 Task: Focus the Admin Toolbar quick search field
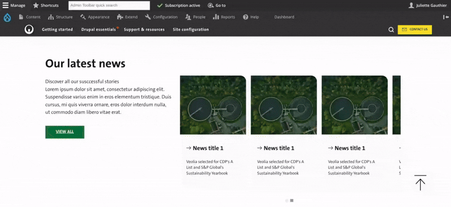[x=109, y=6]
